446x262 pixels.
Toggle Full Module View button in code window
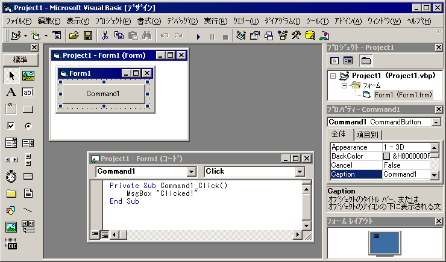(105, 234)
